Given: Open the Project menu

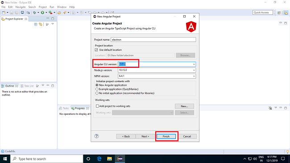Looking at the screenshot, I should click(x=42, y=7).
